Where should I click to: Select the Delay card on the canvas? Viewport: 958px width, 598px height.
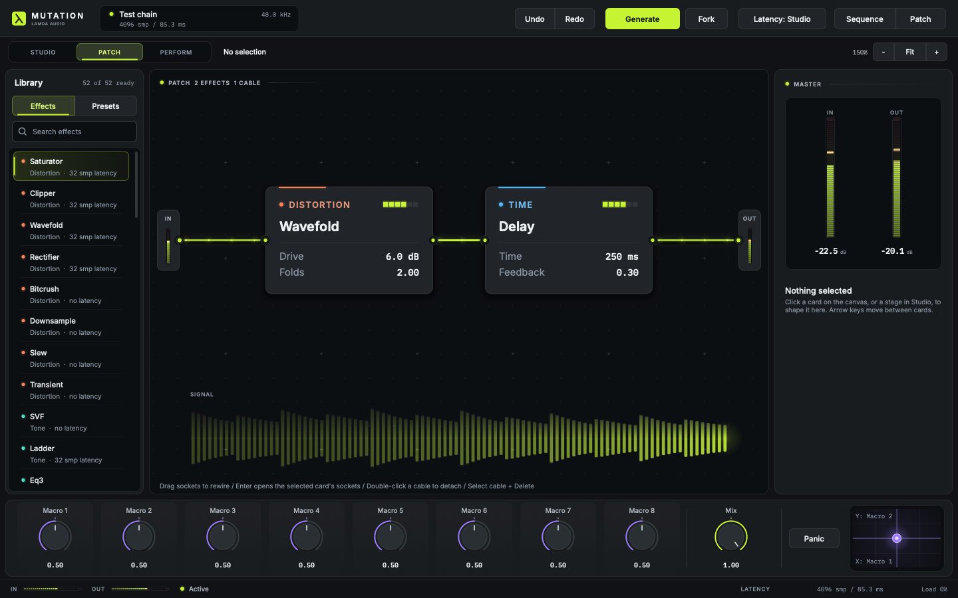pos(569,241)
